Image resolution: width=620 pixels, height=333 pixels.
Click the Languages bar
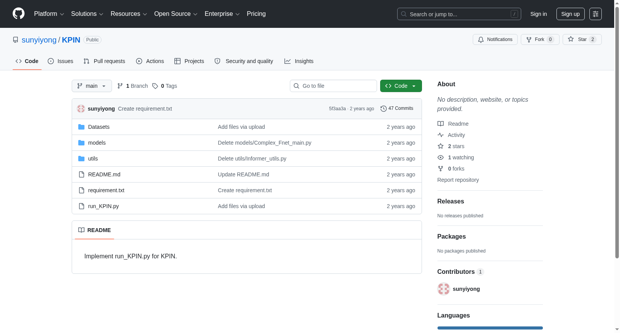pyautogui.click(x=490, y=328)
